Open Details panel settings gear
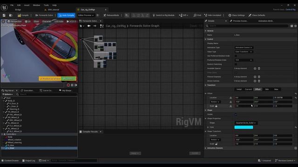Screen dimensions: 298x167 pyautogui.click(x=296, y=26)
